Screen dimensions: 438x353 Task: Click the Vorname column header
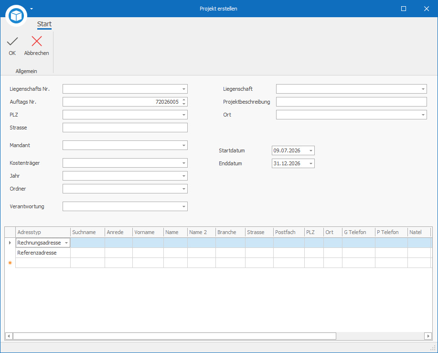(148, 232)
